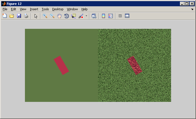Click the MATLAB logo in the title bar
Viewport: 196px width, 119px height.
(4, 4)
